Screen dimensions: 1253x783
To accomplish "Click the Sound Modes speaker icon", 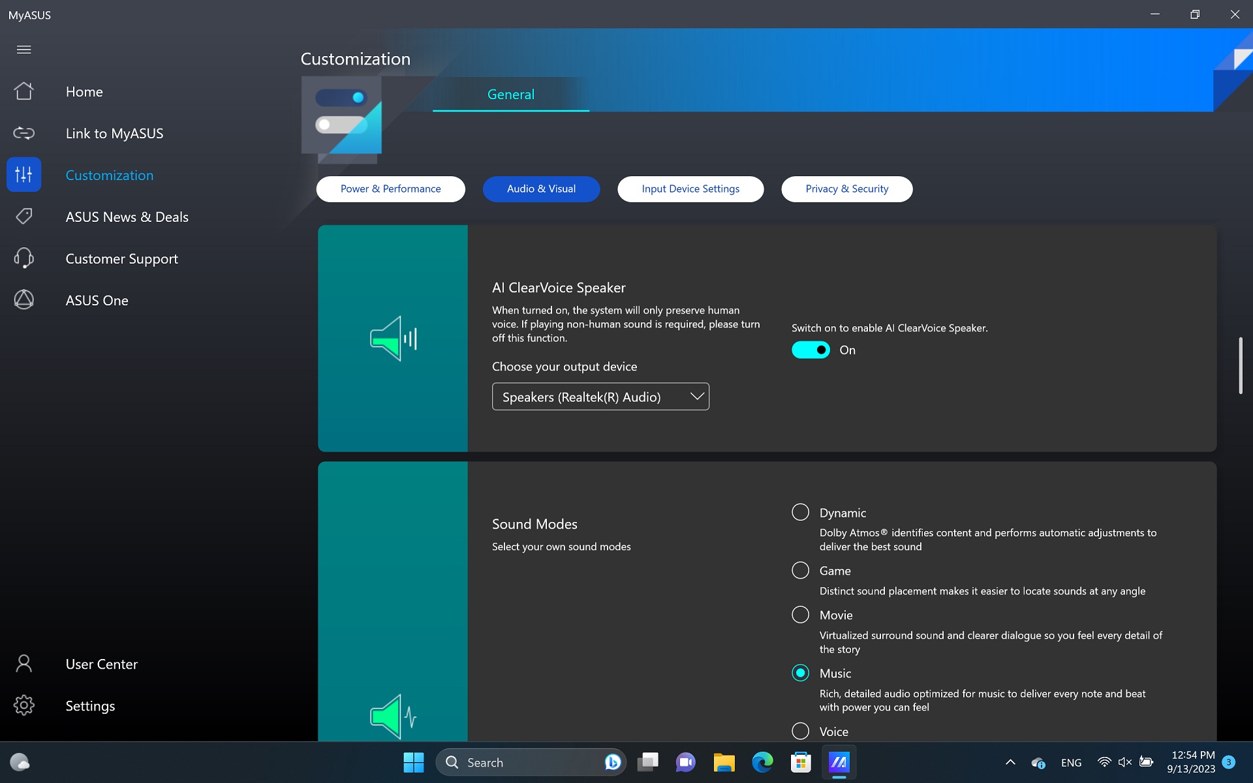I will pos(394,716).
